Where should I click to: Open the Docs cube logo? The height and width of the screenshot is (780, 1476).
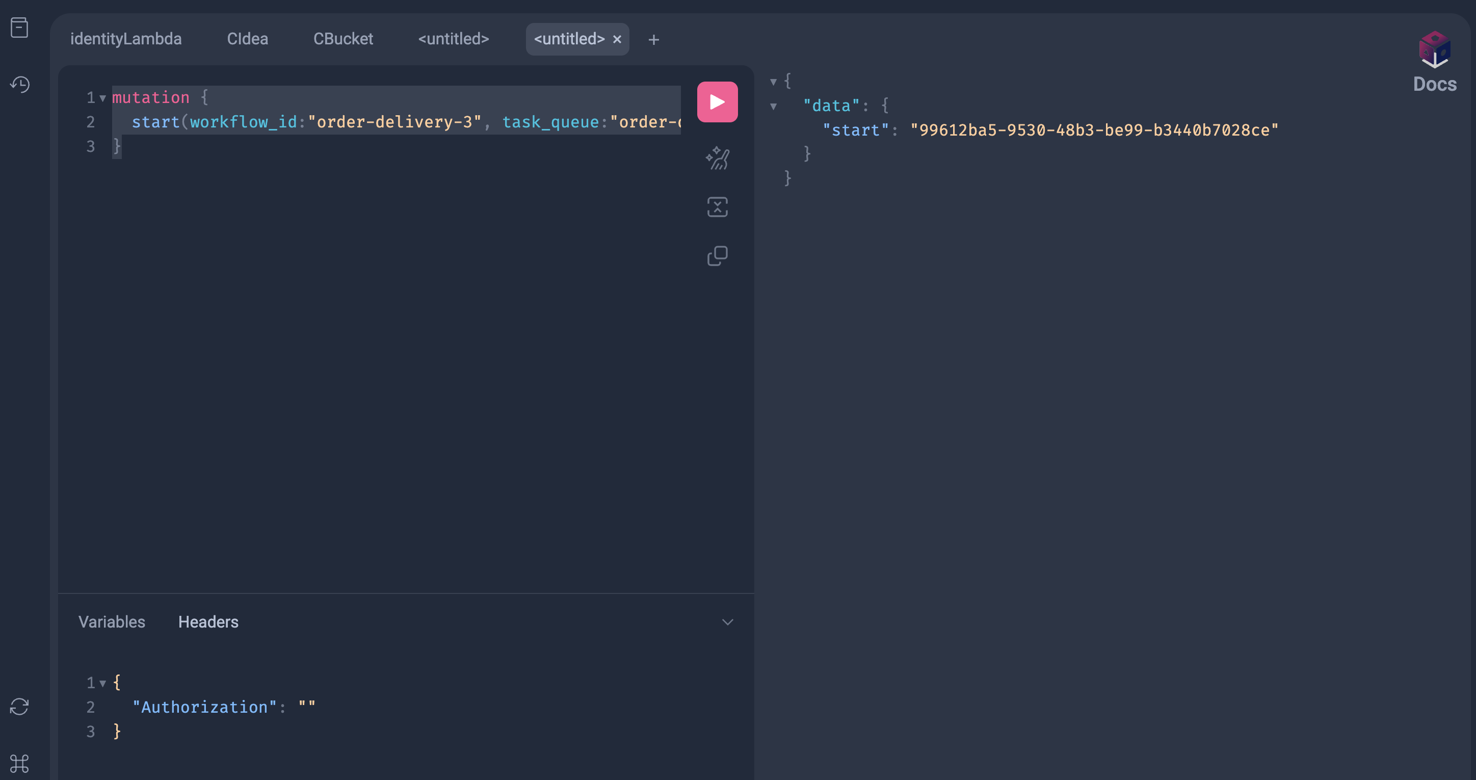point(1435,50)
